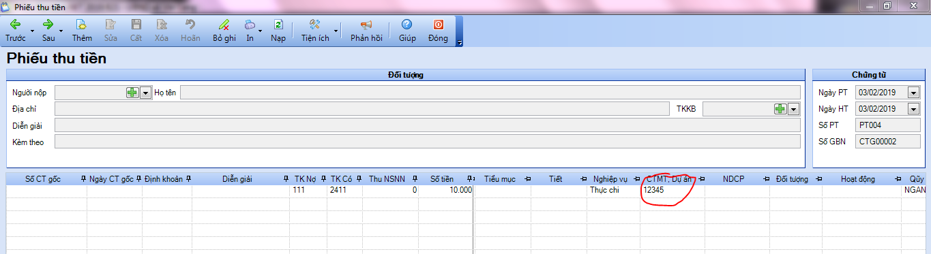Image resolution: width=931 pixels, height=254 pixels.
Task: Select the Số tiền cell 10.000
Action: coord(445,191)
